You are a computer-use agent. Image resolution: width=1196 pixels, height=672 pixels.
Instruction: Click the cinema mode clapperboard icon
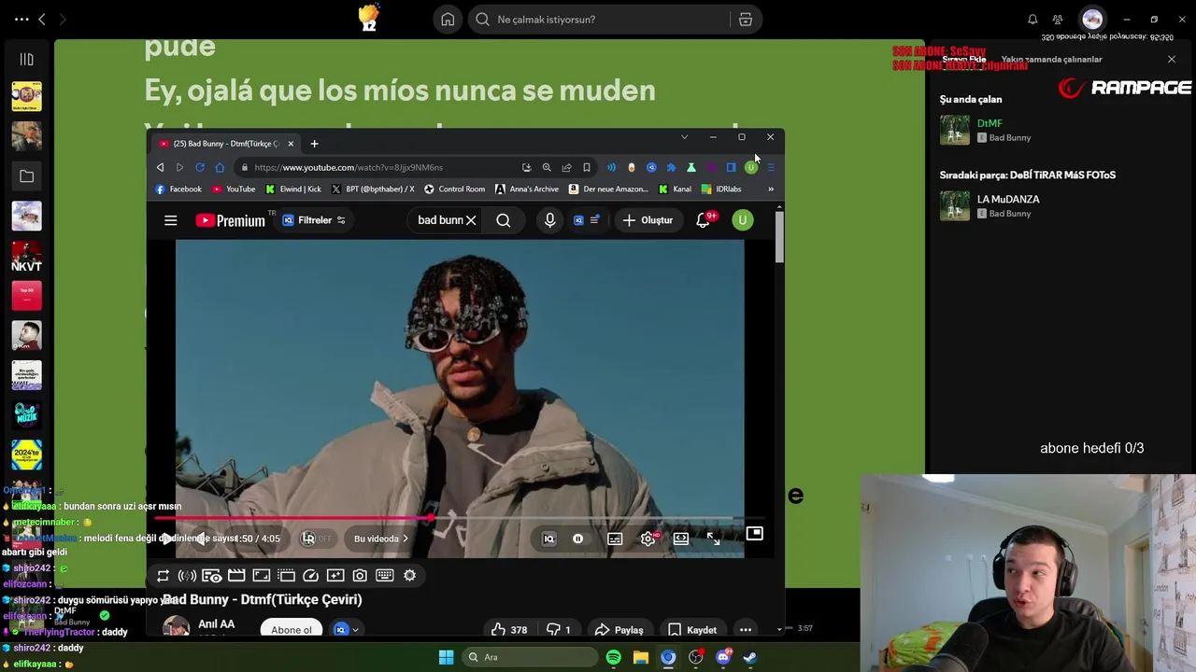(x=236, y=576)
